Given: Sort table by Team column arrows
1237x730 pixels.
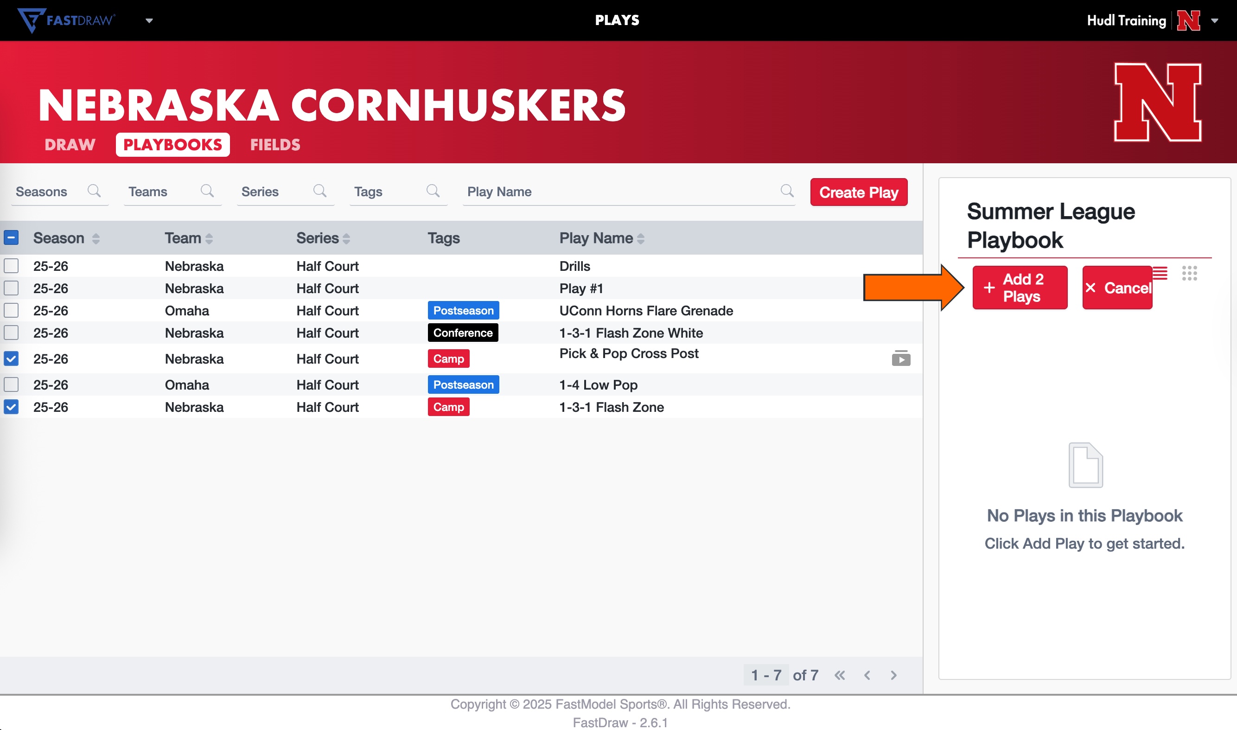Looking at the screenshot, I should pyautogui.click(x=209, y=238).
